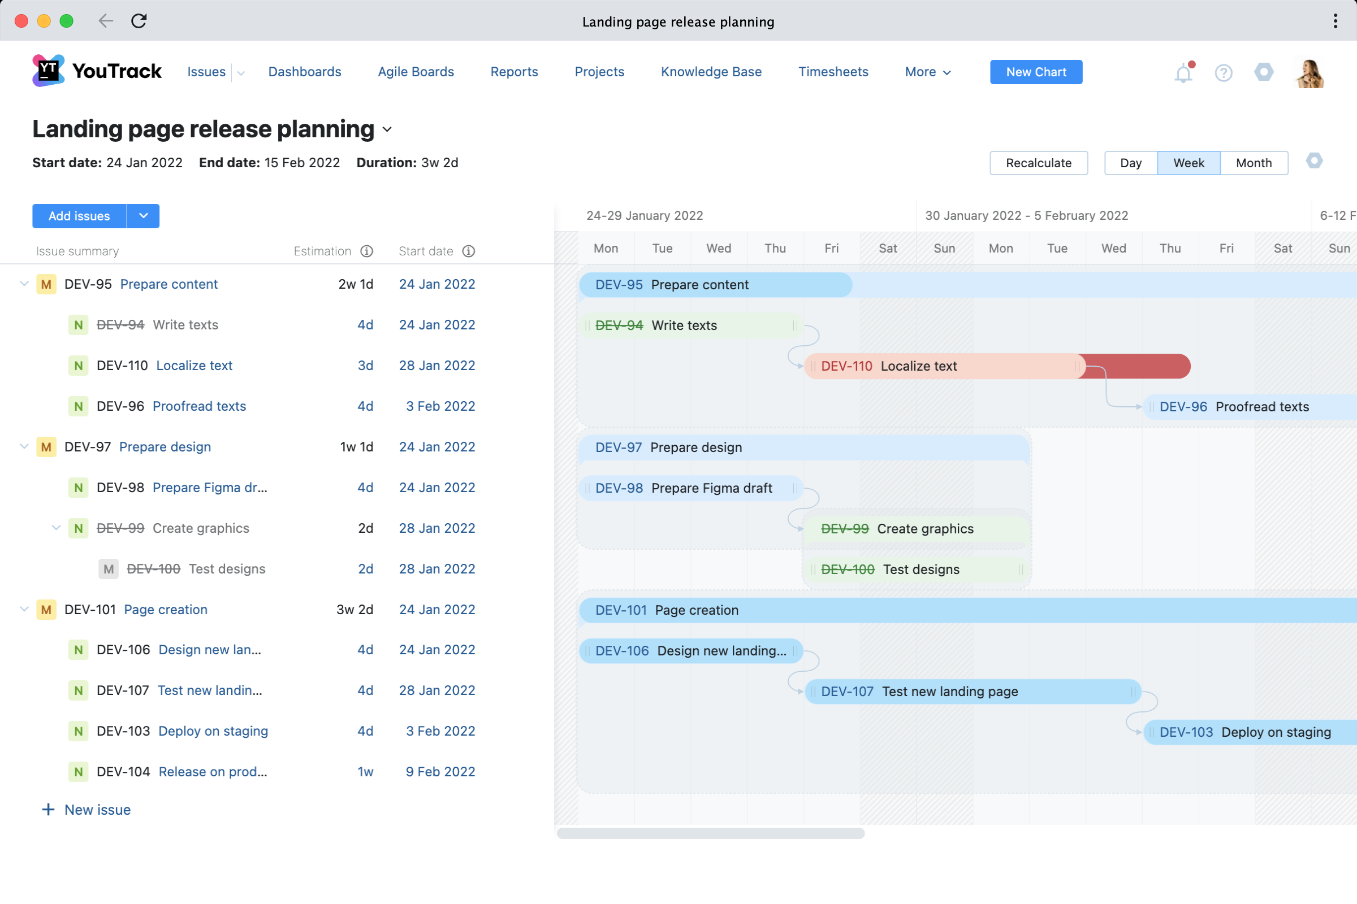The image size is (1357, 904).
Task: Switch timeline scale to Day
Action: pyautogui.click(x=1130, y=163)
